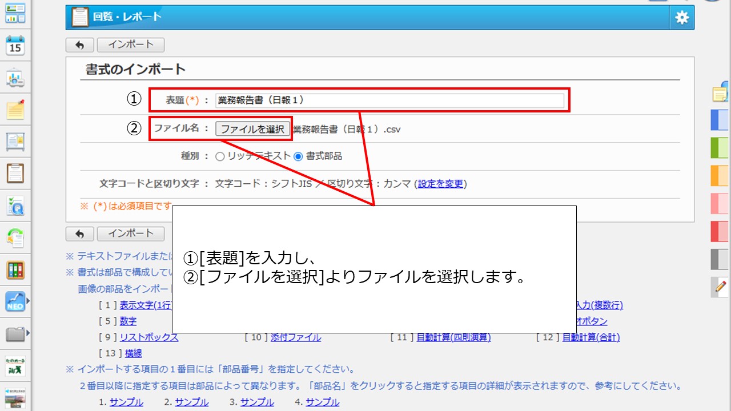Open the blue NEO chart icon
Screen dimensions: 731x411
[x=15, y=301]
